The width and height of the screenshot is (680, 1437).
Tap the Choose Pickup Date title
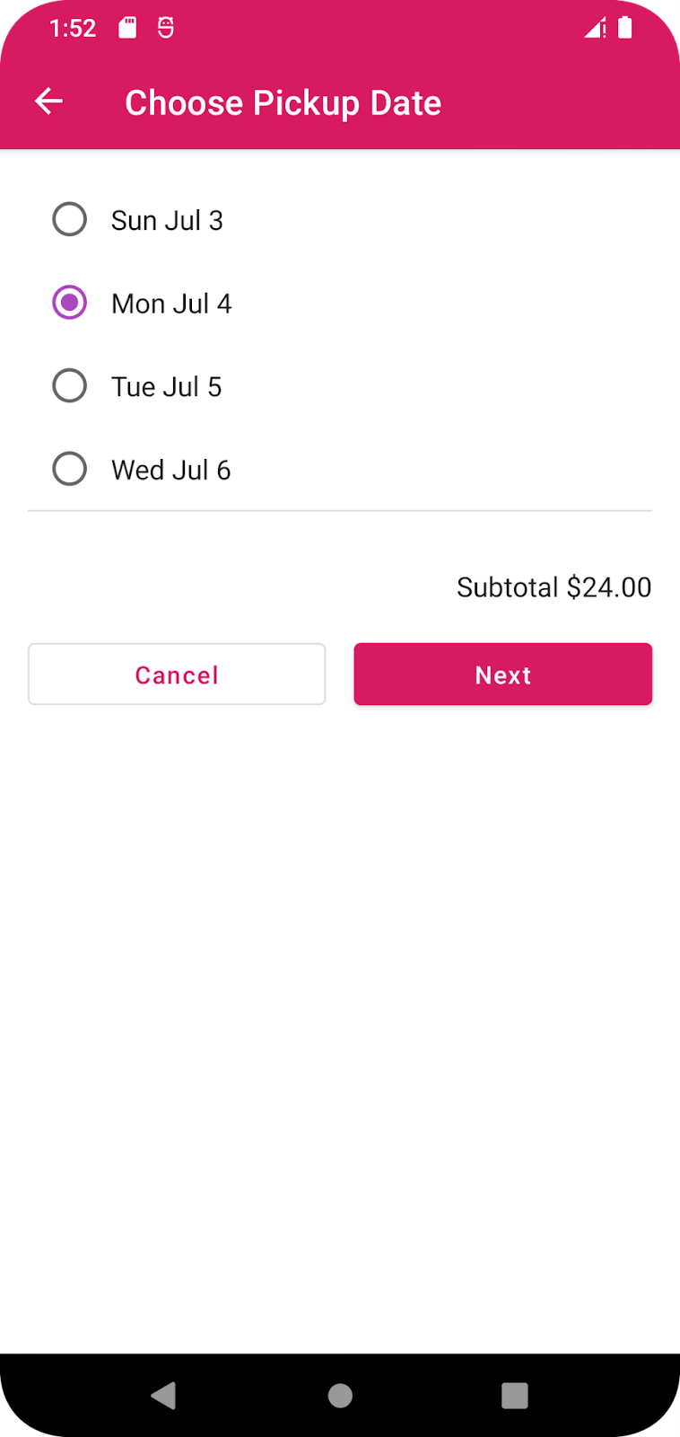pos(283,103)
